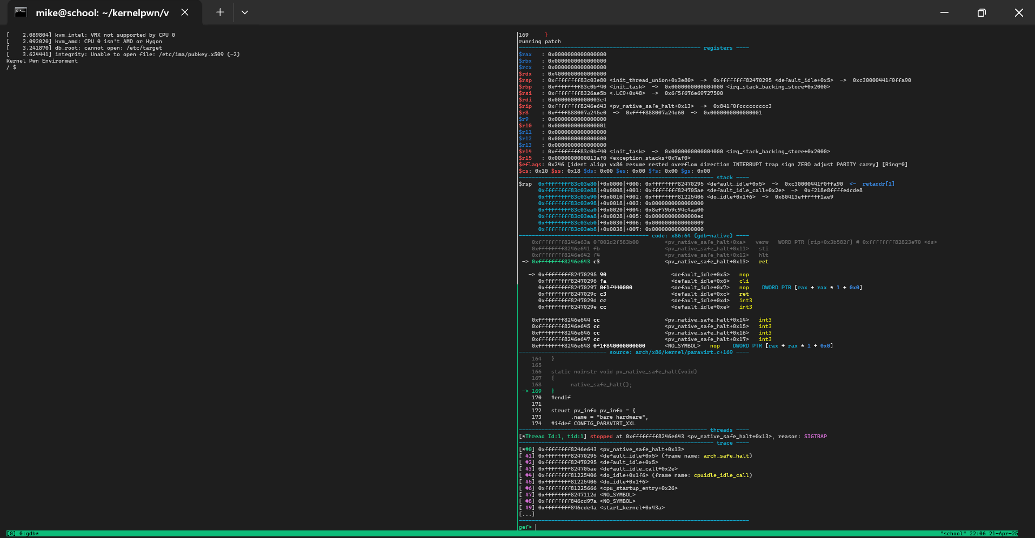Click the "school" hostname in tmux status bar
Viewport: 1035px width, 538px height.
pyautogui.click(x=952, y=534)
